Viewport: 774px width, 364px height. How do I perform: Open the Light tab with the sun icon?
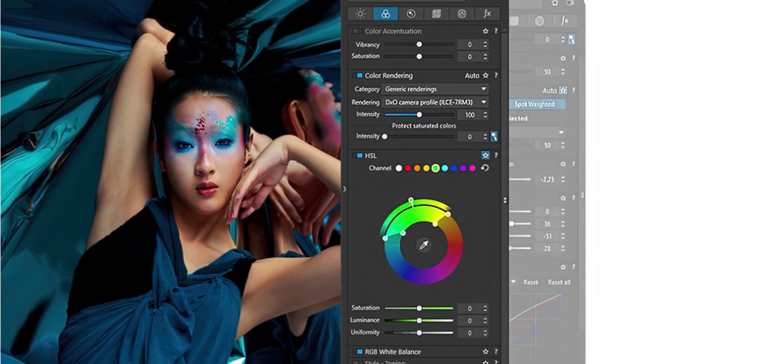360,13
